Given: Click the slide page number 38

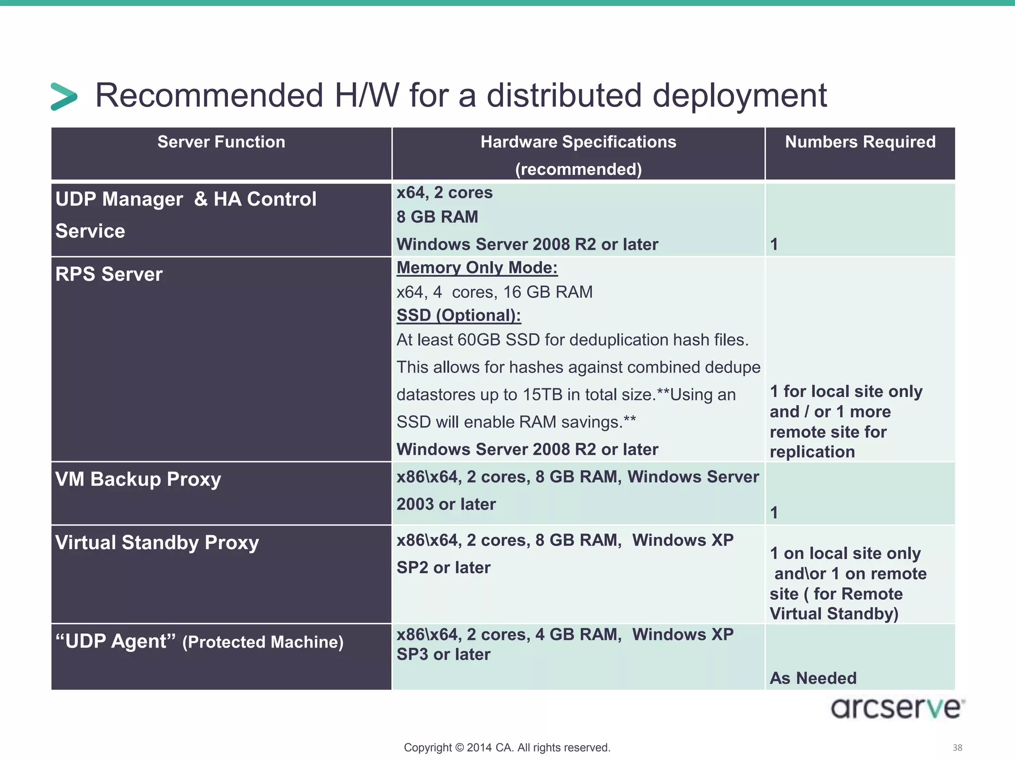Looking at the screenshot, I should [x=958, y=748].
